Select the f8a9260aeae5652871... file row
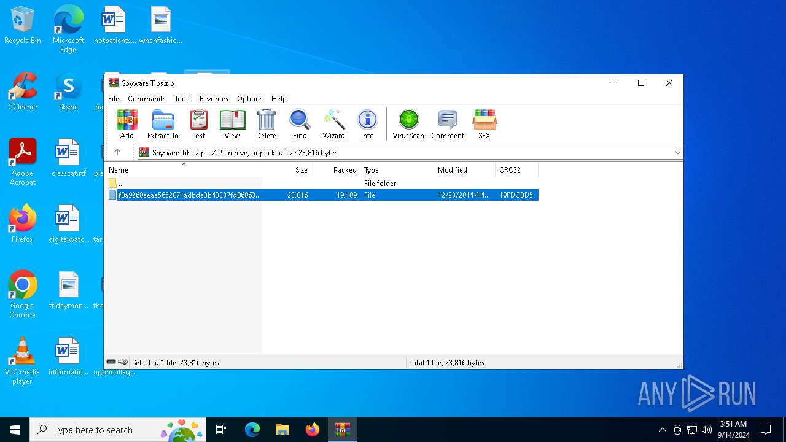Screen dimensions: 786x442 322,195
